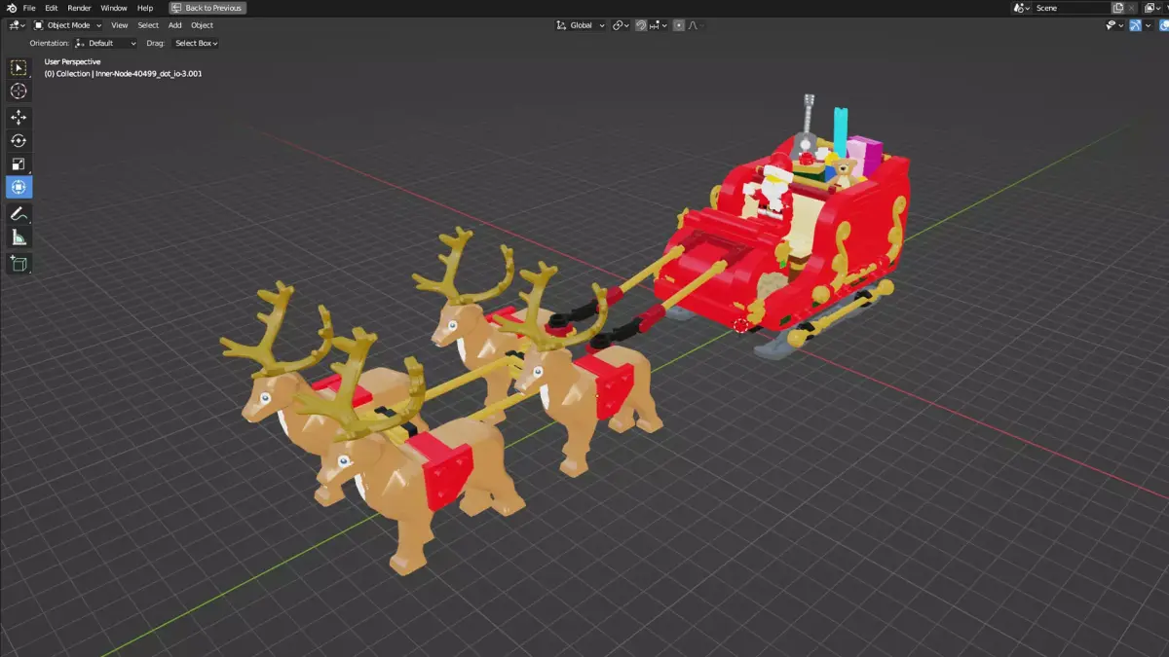The height and width of the screenshot is (657, 1169).
Task: Expand the gizmo options arrow
Action: click(x=1148, y=25)
